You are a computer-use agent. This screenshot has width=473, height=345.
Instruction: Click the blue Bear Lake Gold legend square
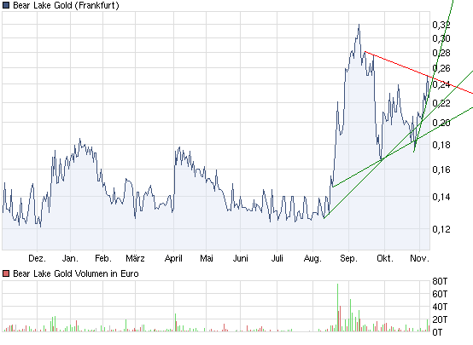coord(6,5)
